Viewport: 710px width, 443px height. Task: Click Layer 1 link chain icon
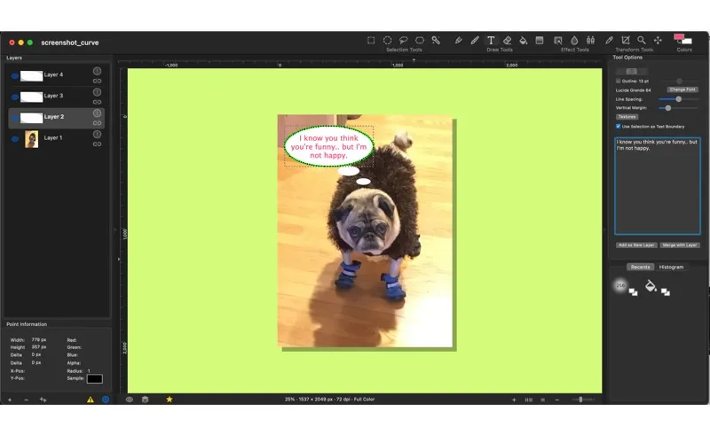click(x=97, y=144)
